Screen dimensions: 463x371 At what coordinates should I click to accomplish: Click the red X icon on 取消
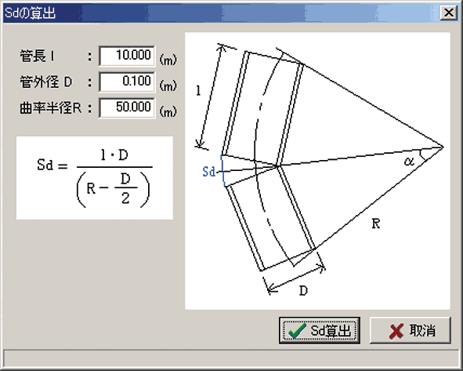coord(396,331)
